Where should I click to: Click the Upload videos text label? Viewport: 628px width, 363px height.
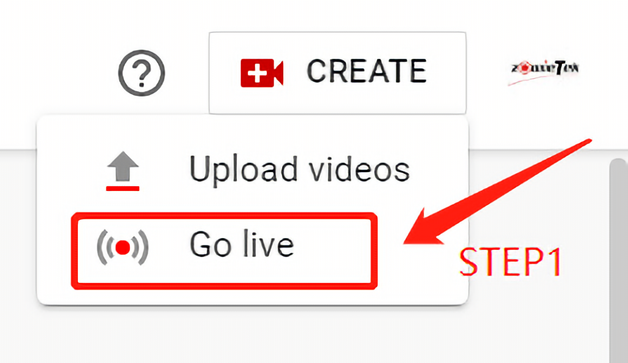[x=299, y=170]
